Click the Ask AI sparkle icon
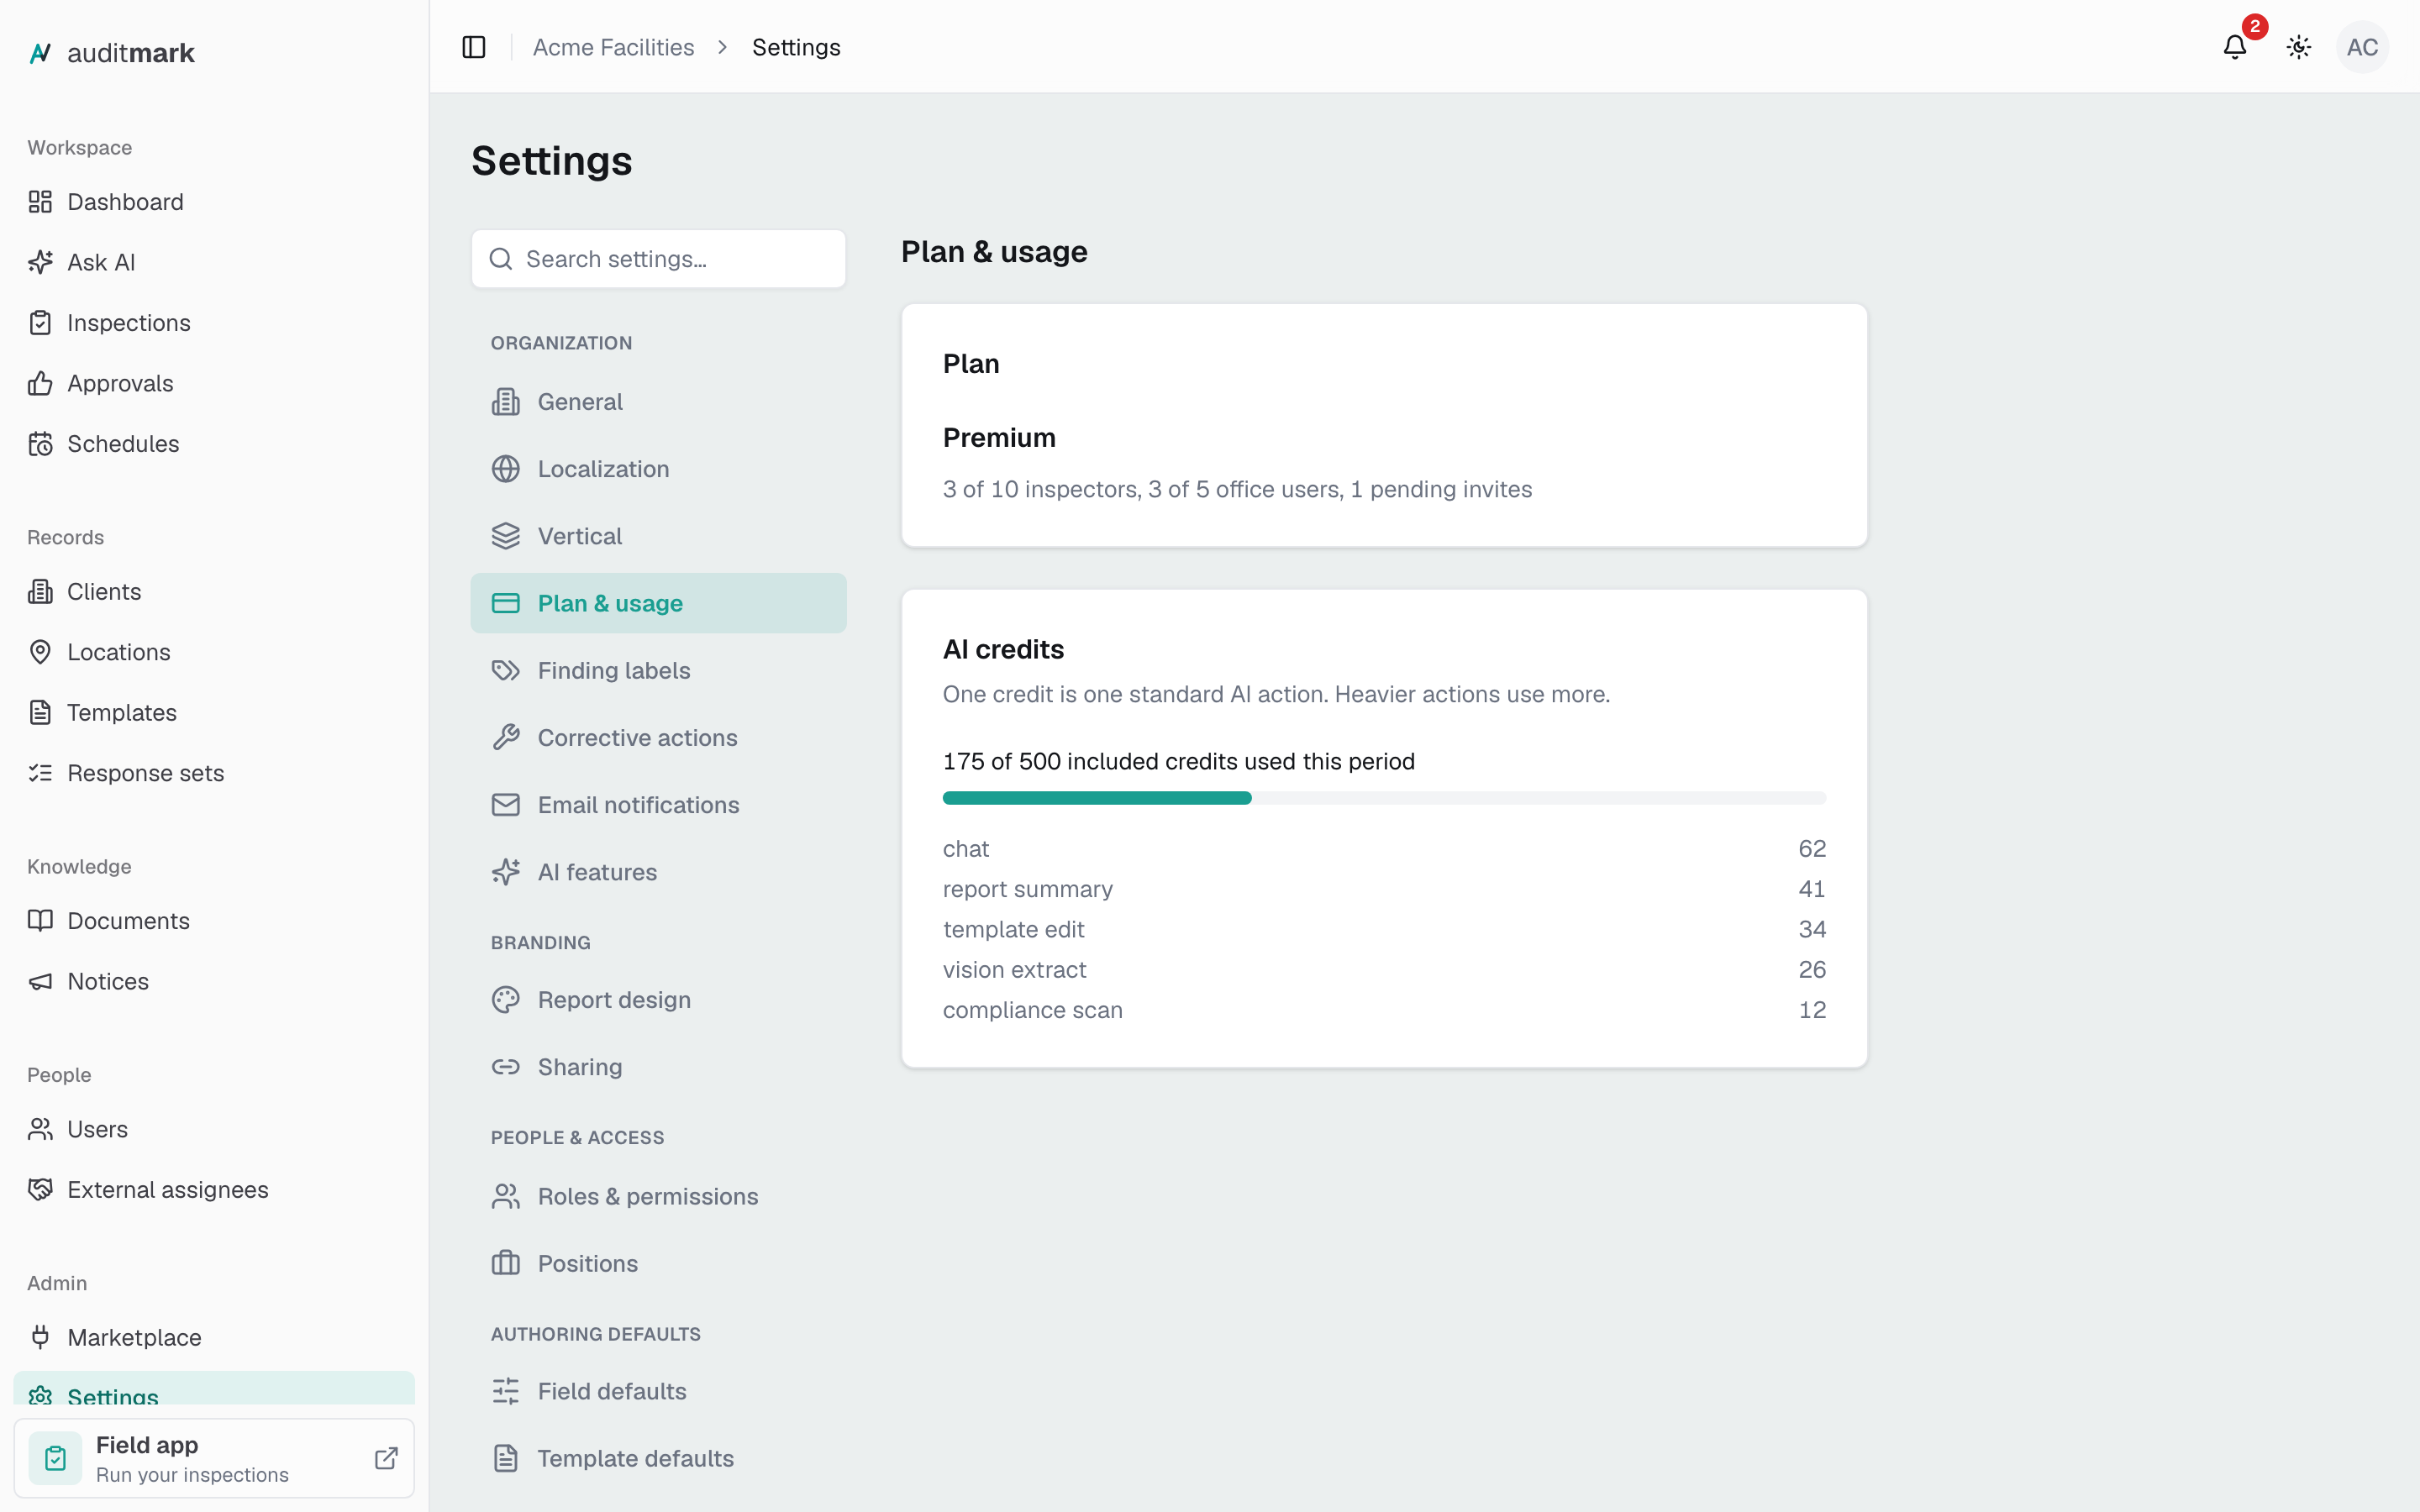This screenshot has height=1512, width=2420. pos(40,262)
